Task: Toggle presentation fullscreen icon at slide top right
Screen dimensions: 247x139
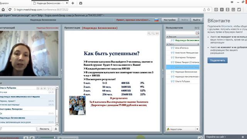Action: point(157,33)
